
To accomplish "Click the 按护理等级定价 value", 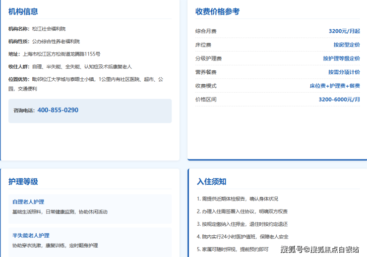I will (342, 58).
